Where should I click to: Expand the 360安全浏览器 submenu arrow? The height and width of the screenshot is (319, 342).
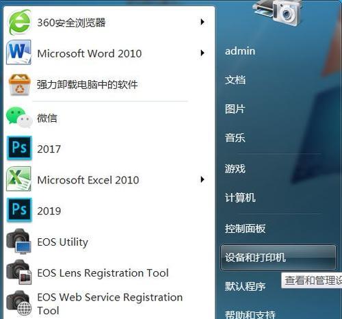point(202,22)
